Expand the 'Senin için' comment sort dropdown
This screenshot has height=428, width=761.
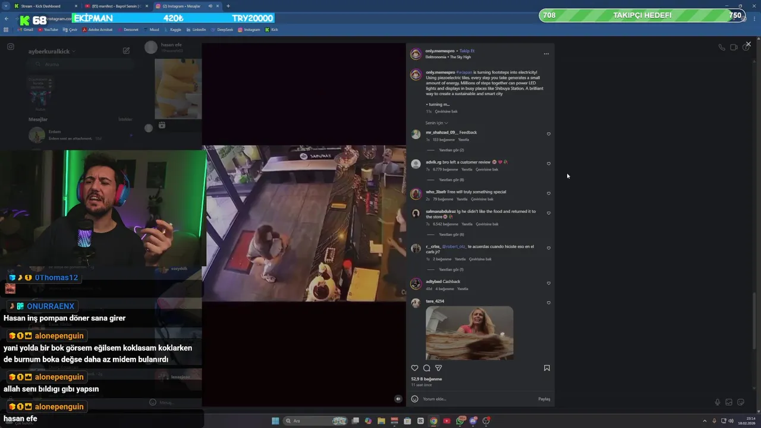pos(436,123)
